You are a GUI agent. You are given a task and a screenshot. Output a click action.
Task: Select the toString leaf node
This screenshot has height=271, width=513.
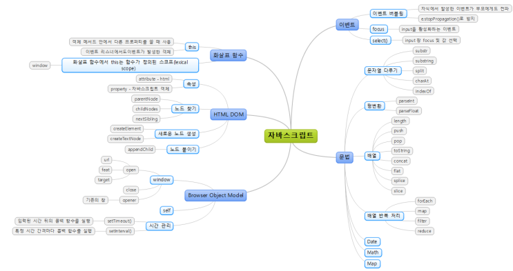pos(402,151)
